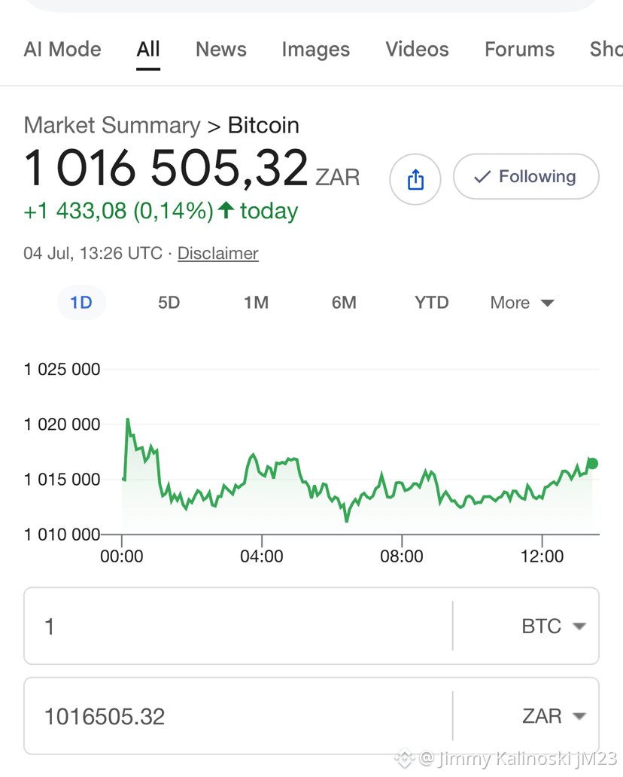Open the Videos search tab
The height and width of the screenshot is (777, 623).
[x=417, y=49]
